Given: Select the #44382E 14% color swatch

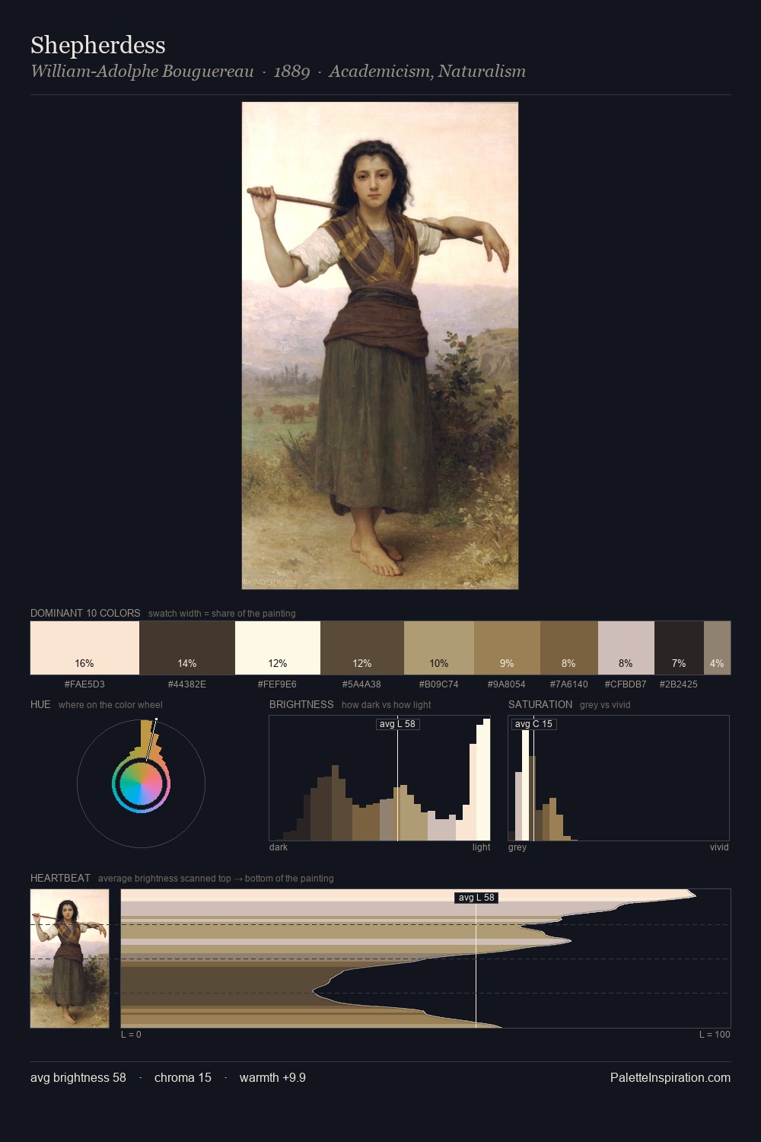Looking at the screenshot, I should (x=187, y=648).
